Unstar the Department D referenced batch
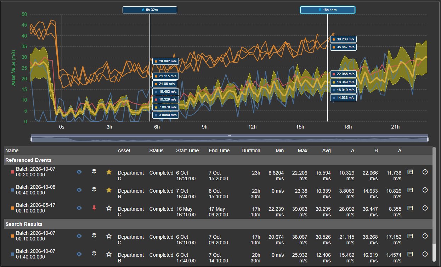Image resolution: width=441 pixels, height=267 pixels. [109, 172]
